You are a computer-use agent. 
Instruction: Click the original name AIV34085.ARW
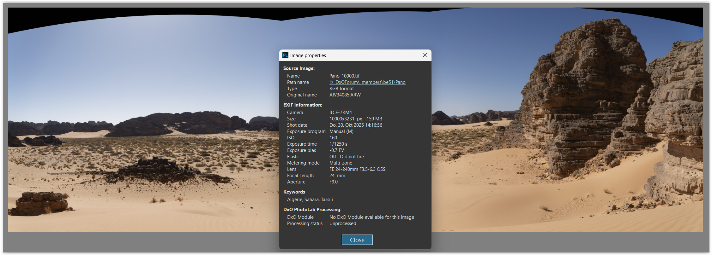tap(345, 95)
